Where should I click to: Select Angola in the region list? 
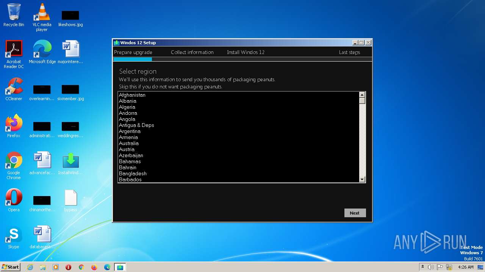[238, 119]
